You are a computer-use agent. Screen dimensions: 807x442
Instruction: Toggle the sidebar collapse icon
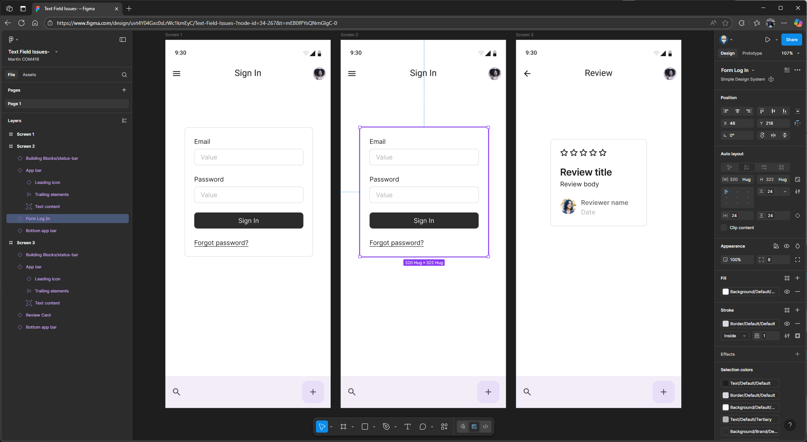(123, 40)
